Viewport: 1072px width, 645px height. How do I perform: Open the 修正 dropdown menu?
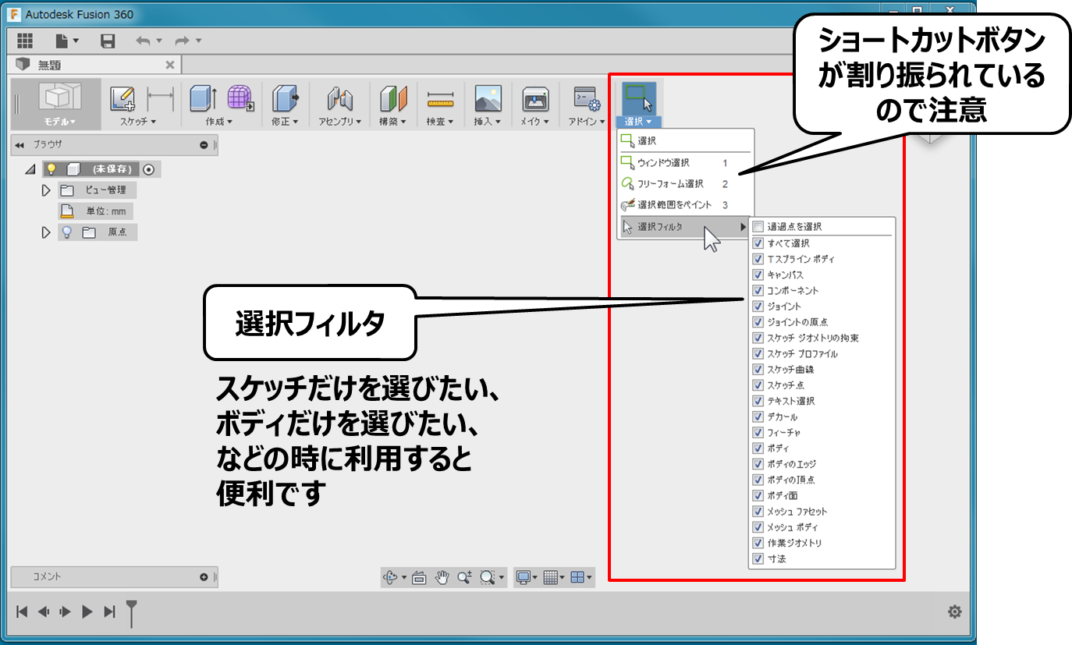(285, 122)
